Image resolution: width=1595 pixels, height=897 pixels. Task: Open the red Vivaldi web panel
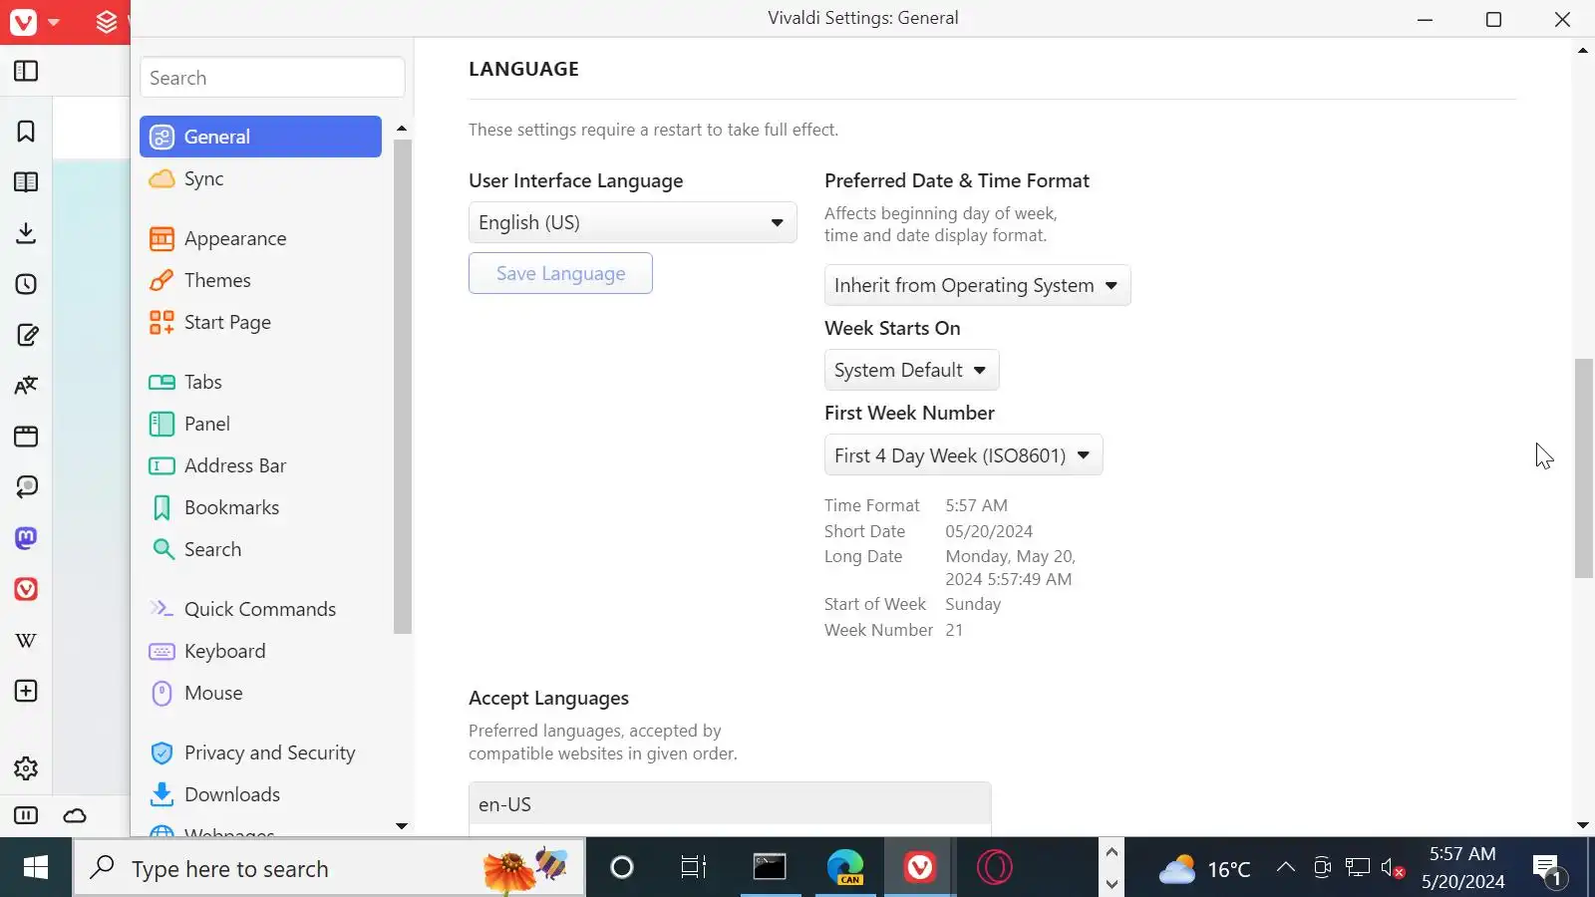(26, 589)
